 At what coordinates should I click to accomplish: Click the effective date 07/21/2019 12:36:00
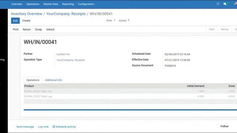click(x=177, y=60)
